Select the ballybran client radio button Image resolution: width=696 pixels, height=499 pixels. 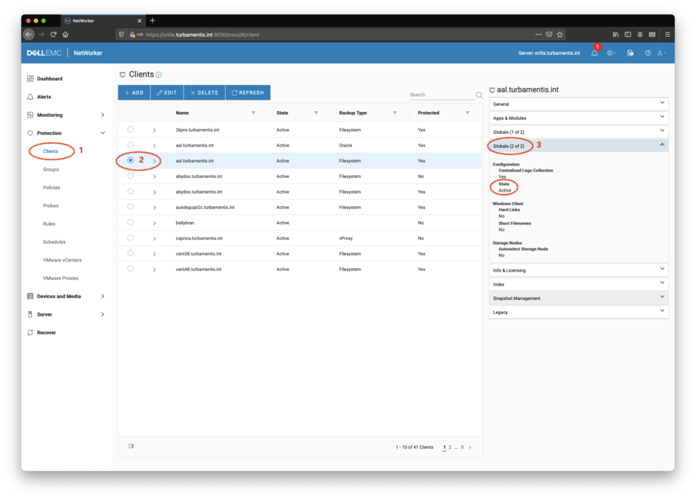click(x=130, y=222)
